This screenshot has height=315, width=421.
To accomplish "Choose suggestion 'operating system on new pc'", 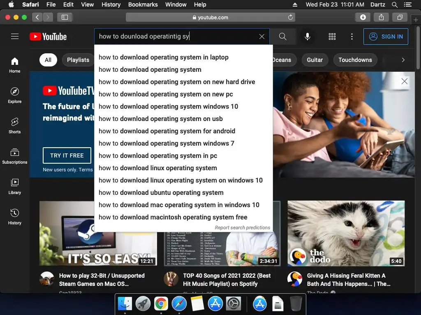I will pos(184,94).
